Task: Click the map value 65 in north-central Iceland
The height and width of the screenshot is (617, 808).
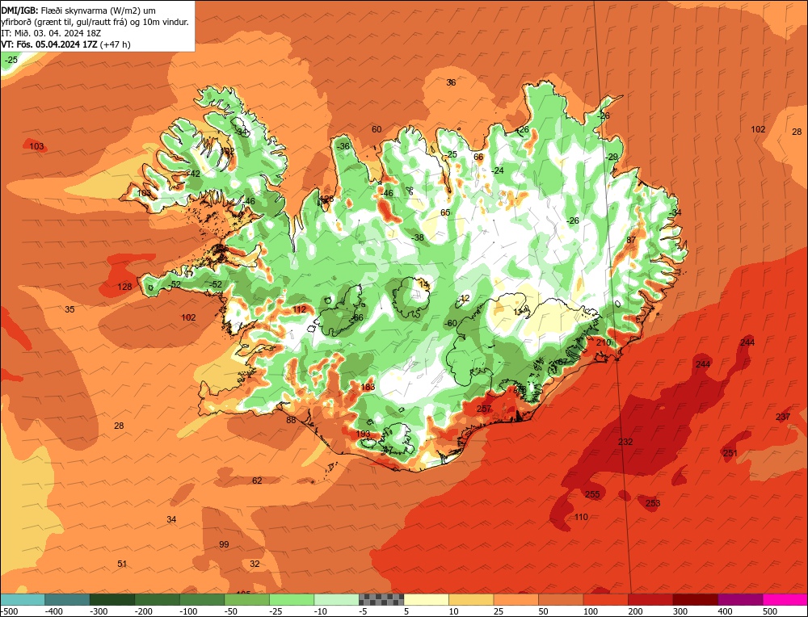Action: [x=445, y=212]
